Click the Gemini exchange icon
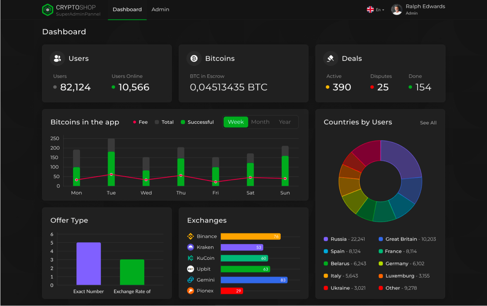The image size is (487, 306). click(x=191, y=280)
